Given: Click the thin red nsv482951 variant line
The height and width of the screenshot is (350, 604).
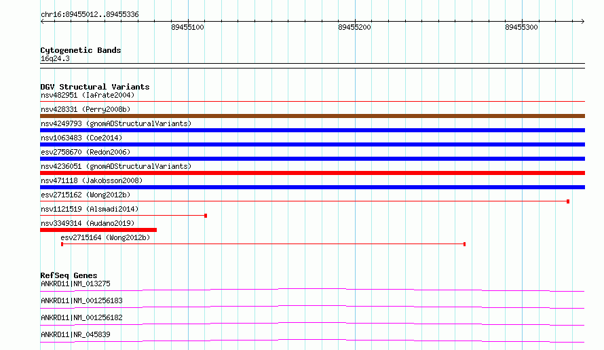Looking at the screenshot, I should 312,101.
